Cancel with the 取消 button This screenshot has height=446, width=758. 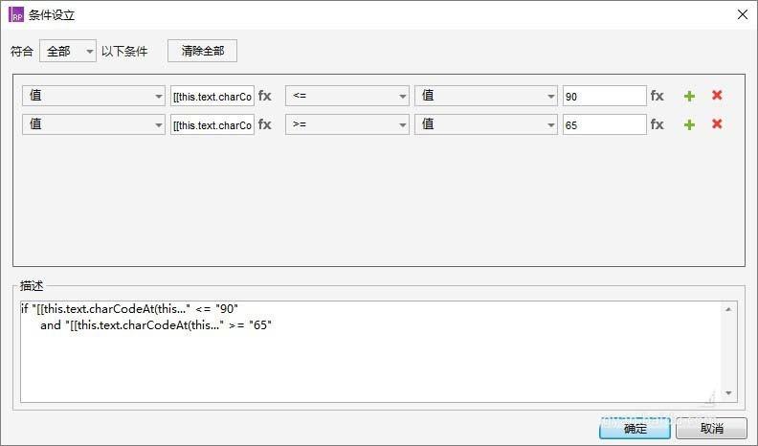coord(712,428)
